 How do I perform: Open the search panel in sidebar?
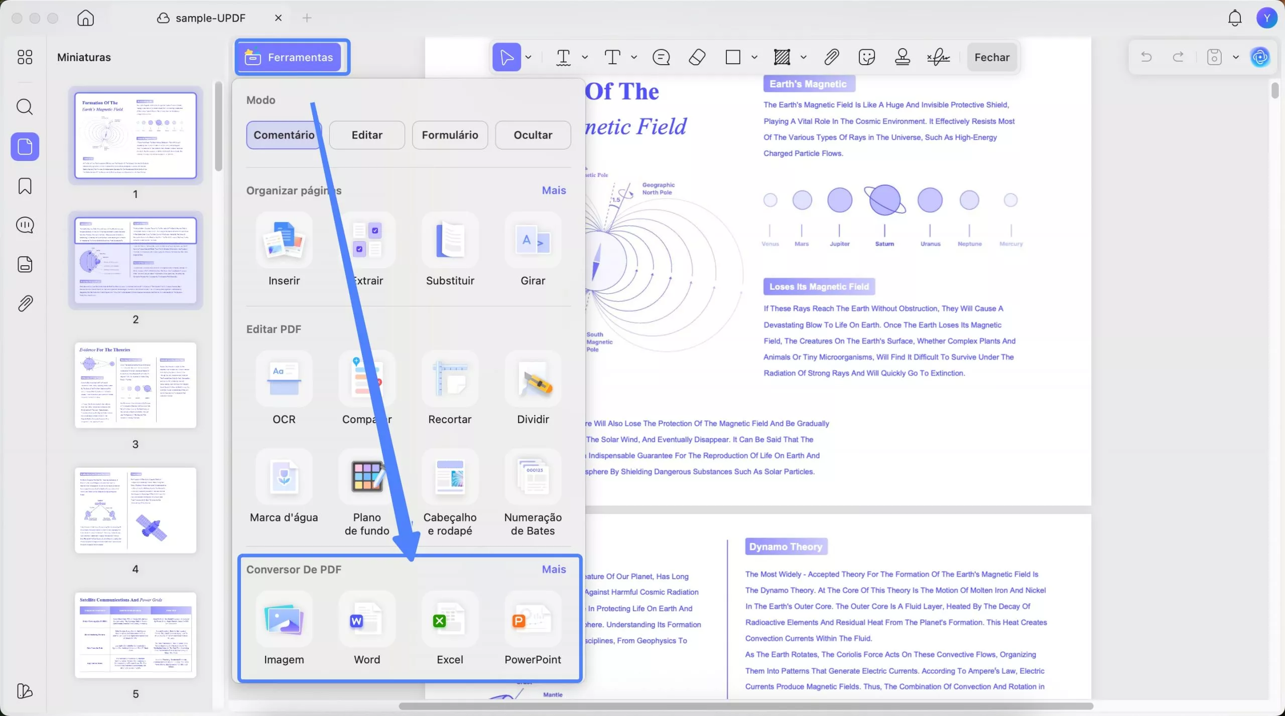tap(25, 107)
